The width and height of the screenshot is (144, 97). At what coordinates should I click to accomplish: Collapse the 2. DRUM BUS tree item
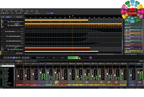pyautogui.click(x=1, y=70)
